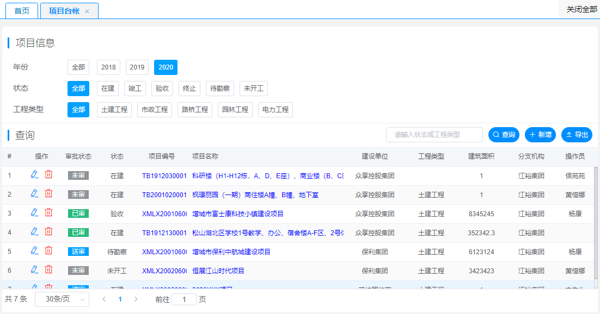Delete the 恒展江山时代项目 row

click(x=48, y=270)
